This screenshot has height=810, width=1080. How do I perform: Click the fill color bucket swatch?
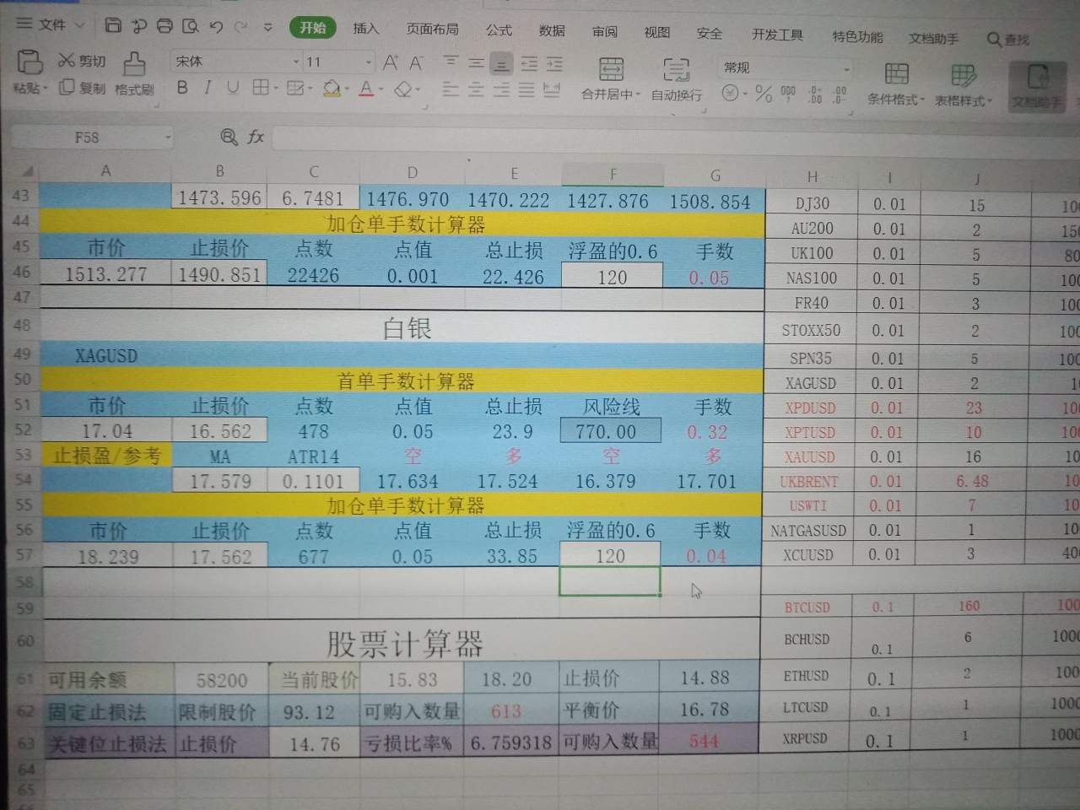pos(332,88)
